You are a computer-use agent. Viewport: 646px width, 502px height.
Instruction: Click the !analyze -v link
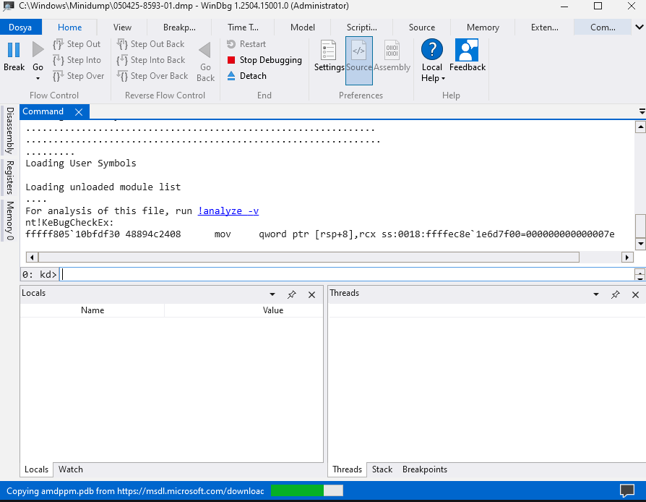(228, 210)
